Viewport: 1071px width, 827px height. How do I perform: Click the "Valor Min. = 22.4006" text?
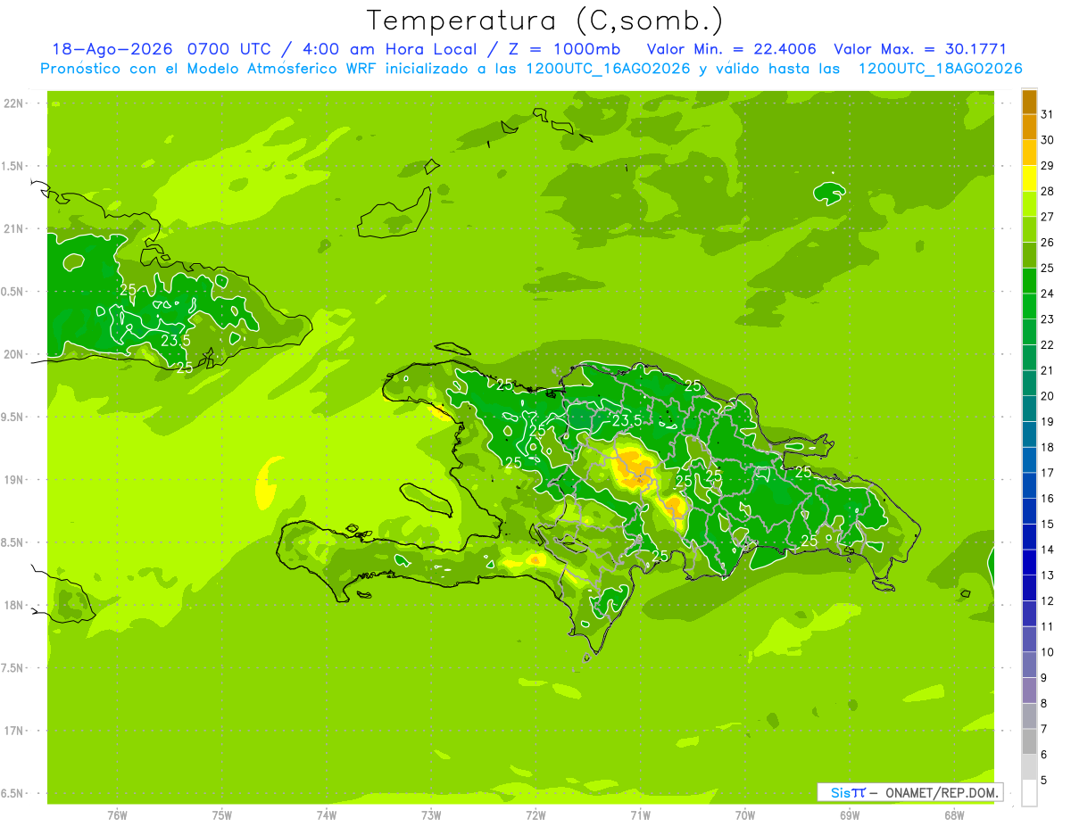(733, 49)
